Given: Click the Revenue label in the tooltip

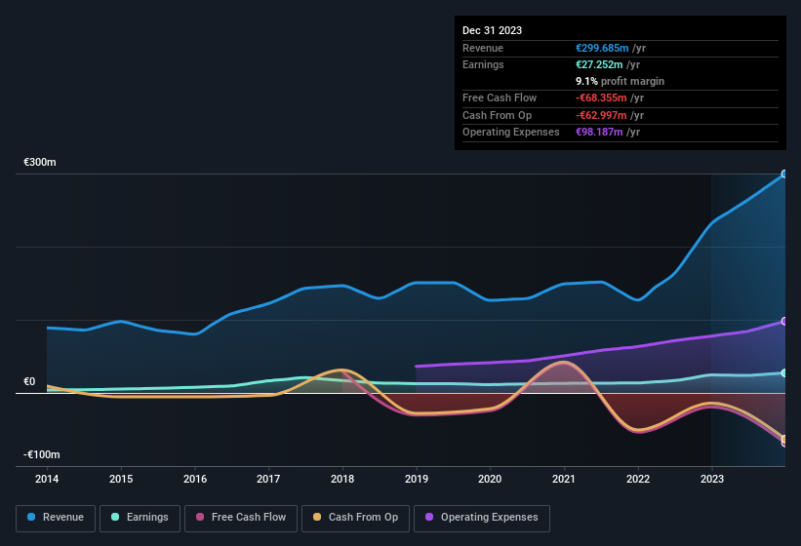Looking at the screenshot, I should pos(483,48).
